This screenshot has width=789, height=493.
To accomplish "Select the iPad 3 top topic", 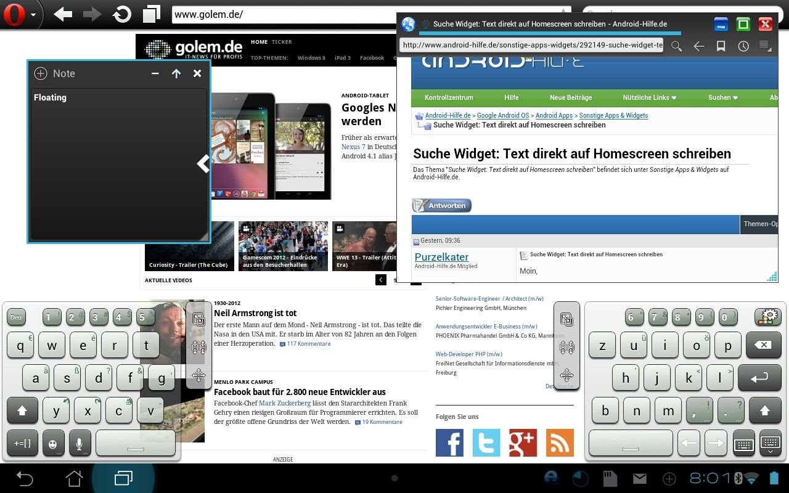I will pos(343,58).
